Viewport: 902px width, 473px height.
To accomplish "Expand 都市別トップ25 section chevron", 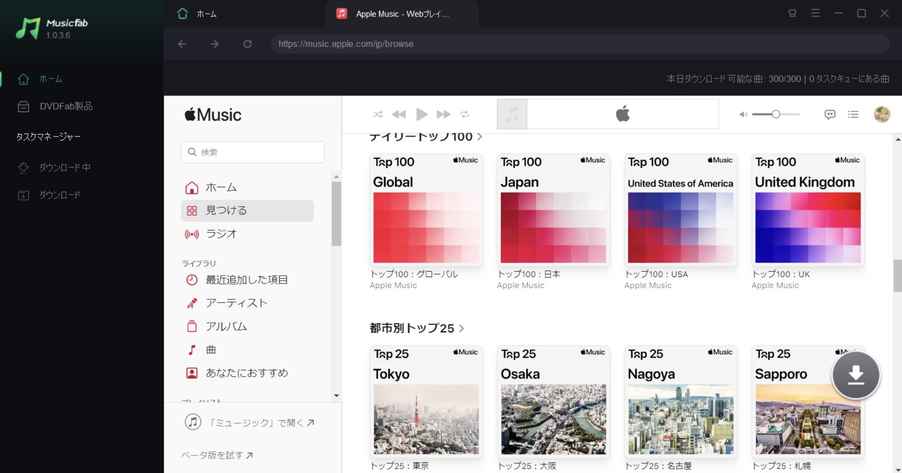I will click(x=462, y=328).
